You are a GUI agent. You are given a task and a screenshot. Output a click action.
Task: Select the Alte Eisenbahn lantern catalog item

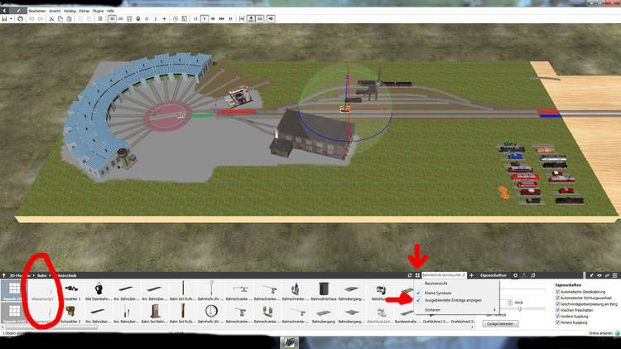point(99,291)
